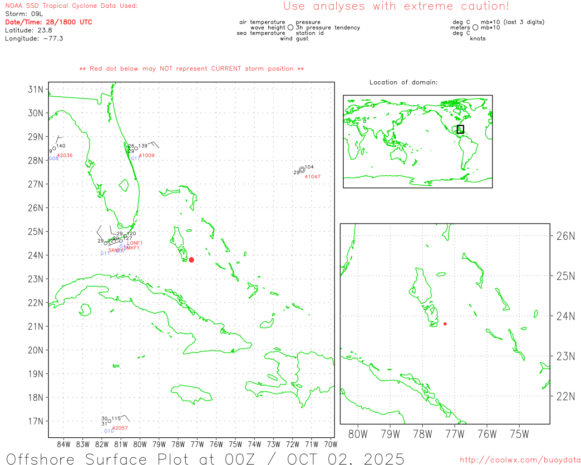Image resolution: width=581 pixels, height=465 pixels.
Task: Click the 'wind gust' legend label
Action: tap(294, 39)
